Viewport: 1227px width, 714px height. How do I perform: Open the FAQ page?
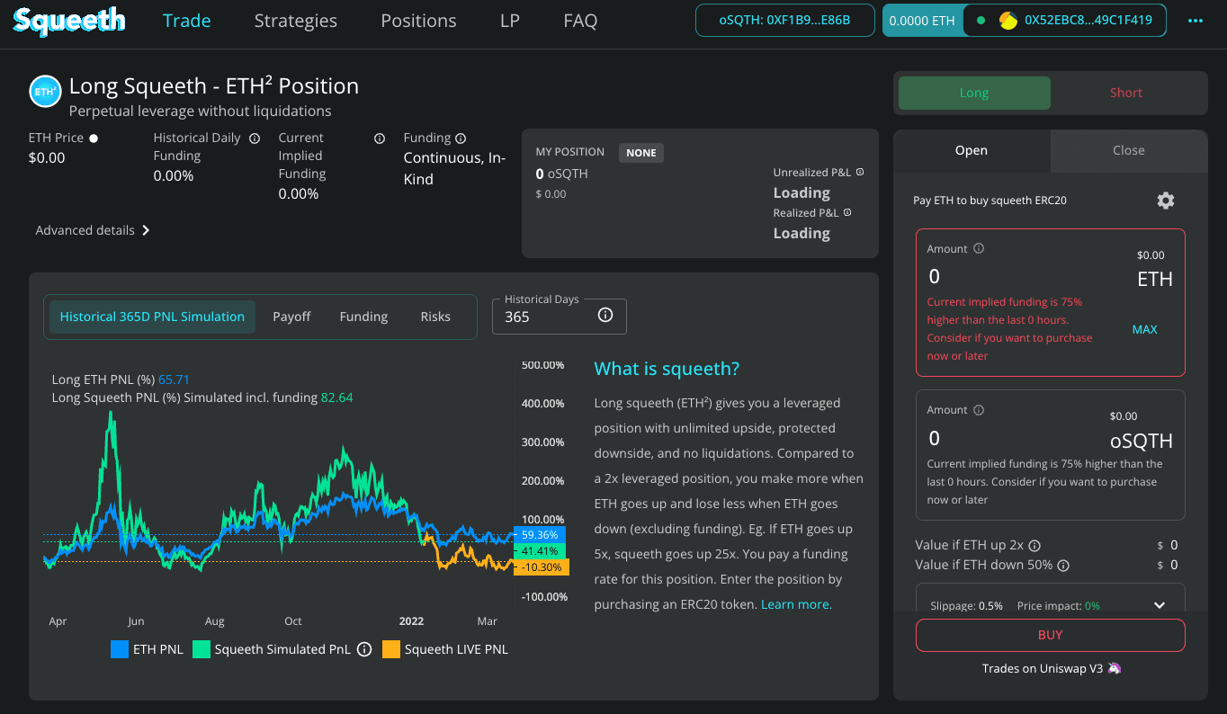click(x=580, y=21)
